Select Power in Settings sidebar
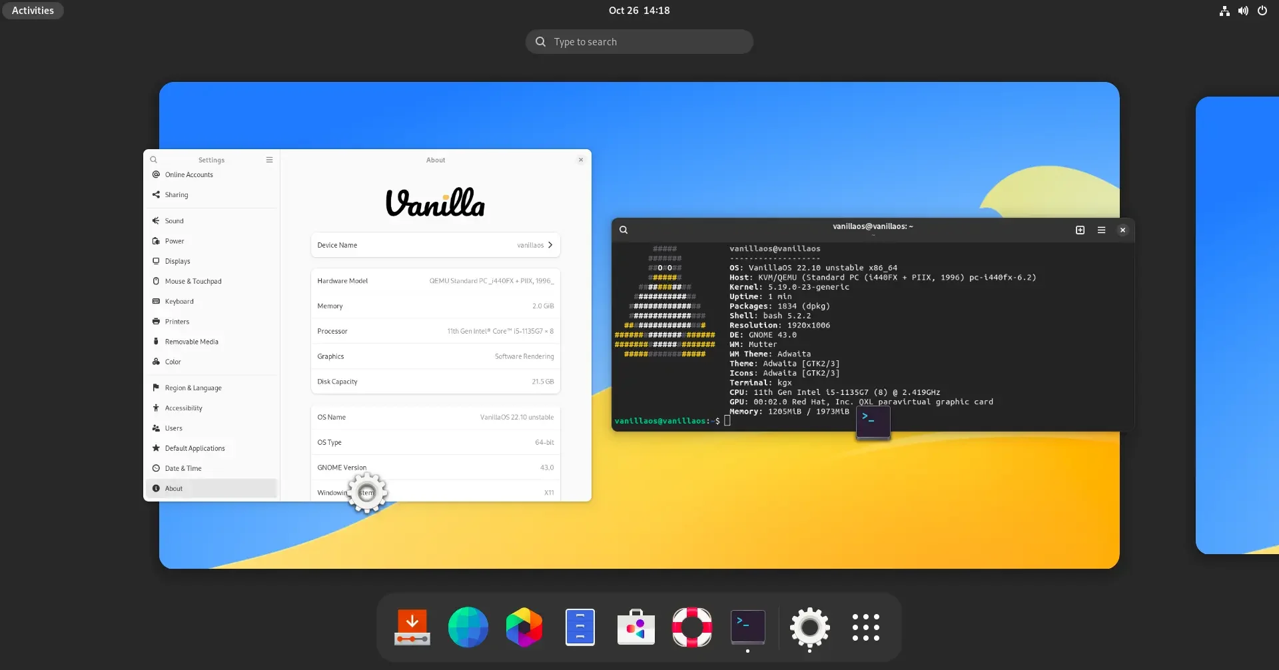The height and width of the screenshot is (670, 1279). [212, 241]
